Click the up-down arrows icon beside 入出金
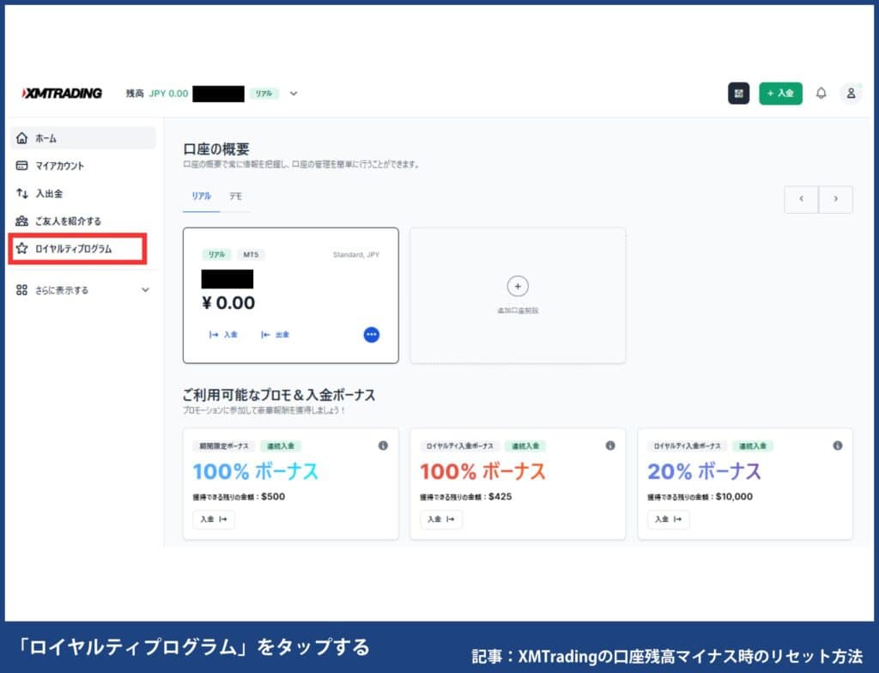This screenshot has height=673, width=879. pos(21,193)
